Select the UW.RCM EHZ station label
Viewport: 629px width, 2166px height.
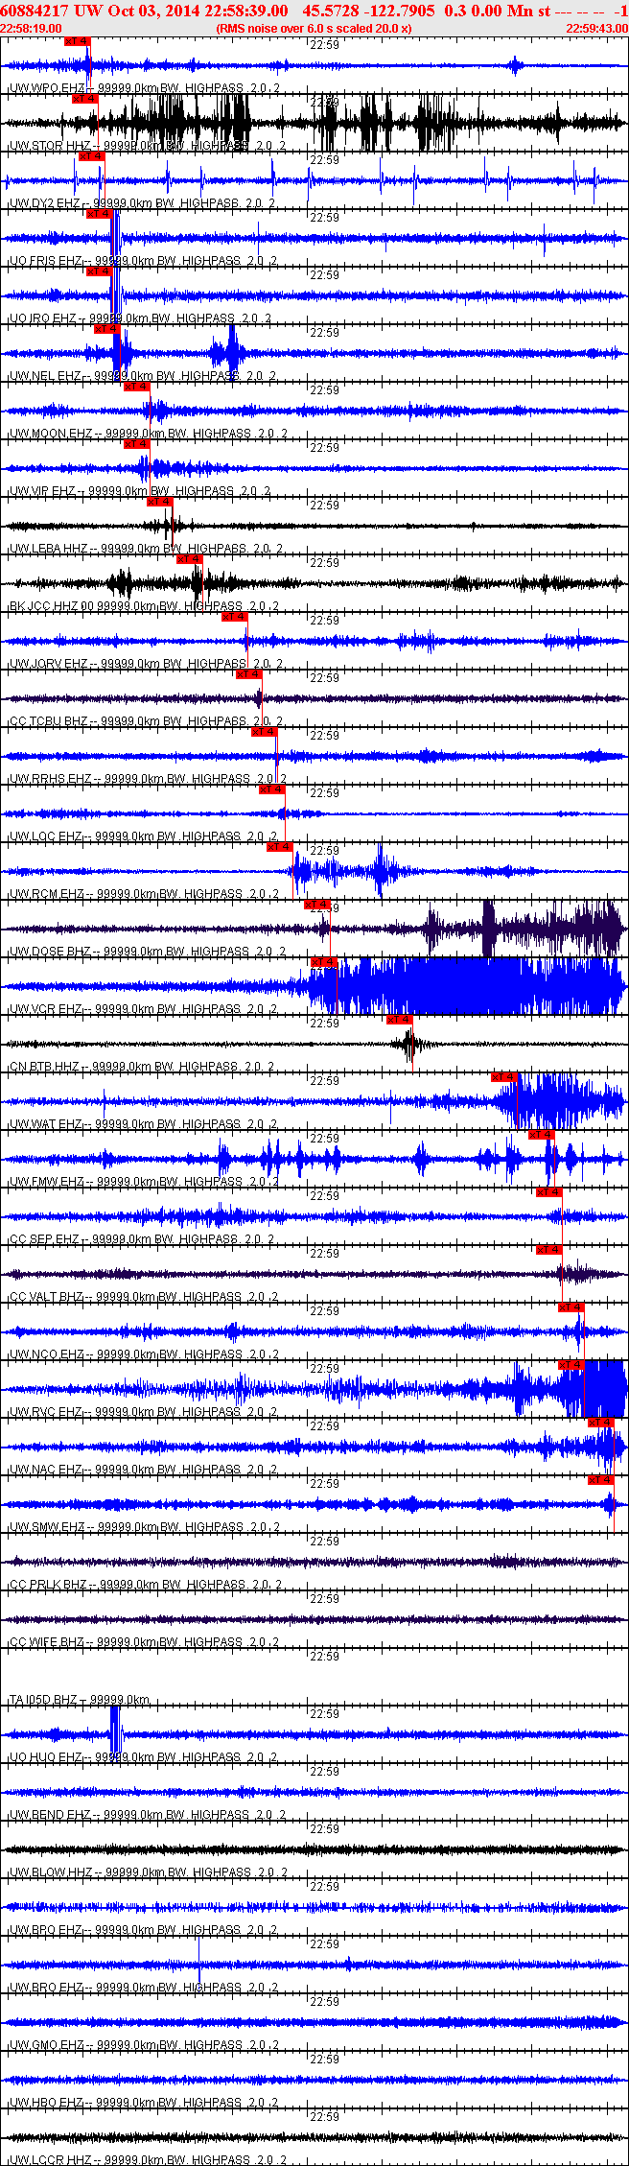click(46, 894)
